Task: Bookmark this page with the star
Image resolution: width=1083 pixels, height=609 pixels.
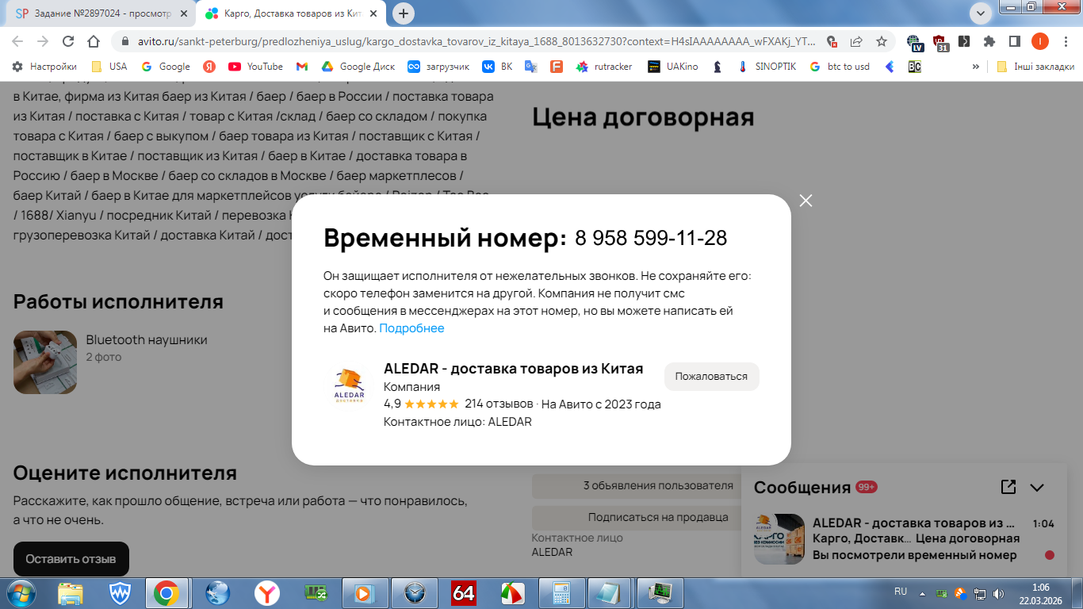Action: [881, 41]
